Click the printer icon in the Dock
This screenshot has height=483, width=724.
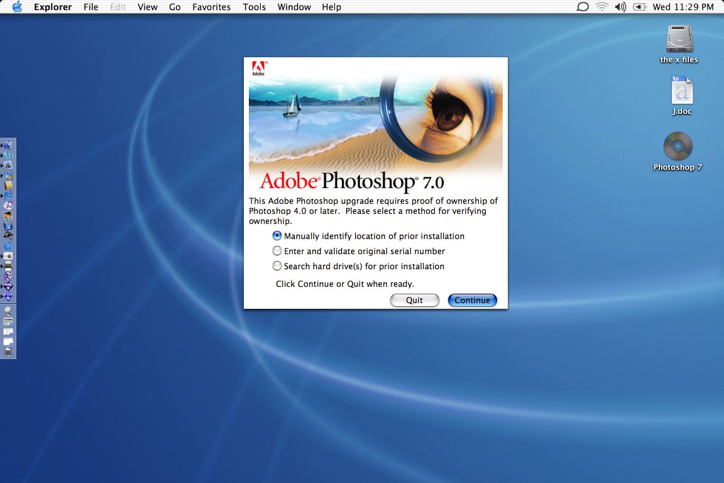point(8,265)
